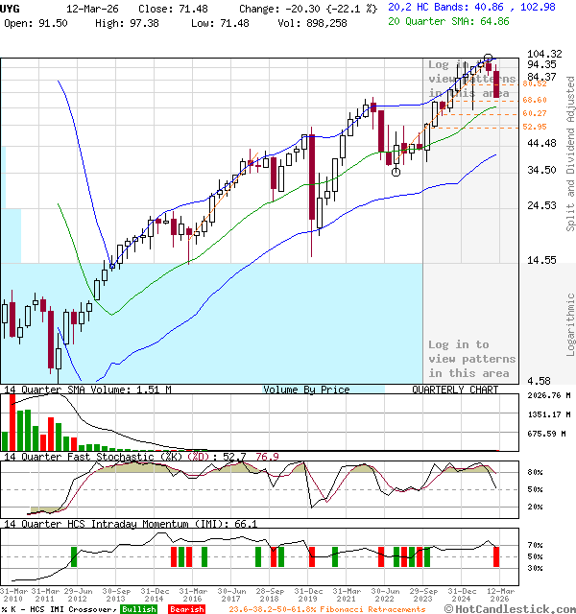Select the 'QUARTERLY CHART' label

(455, 390)
